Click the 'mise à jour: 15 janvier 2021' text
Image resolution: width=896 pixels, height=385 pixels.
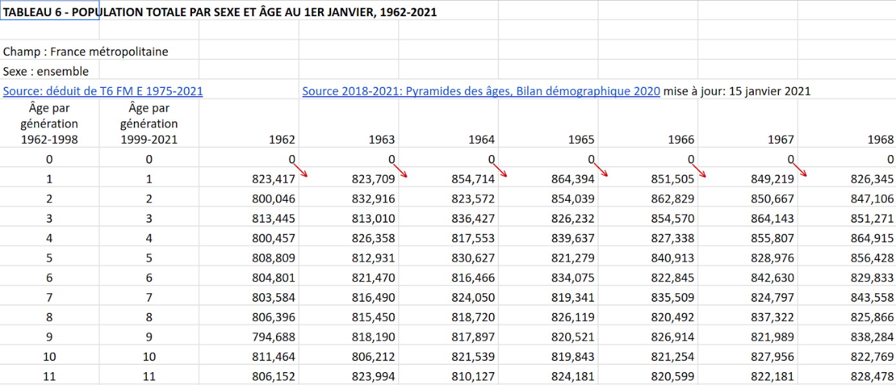coord(737,91)
